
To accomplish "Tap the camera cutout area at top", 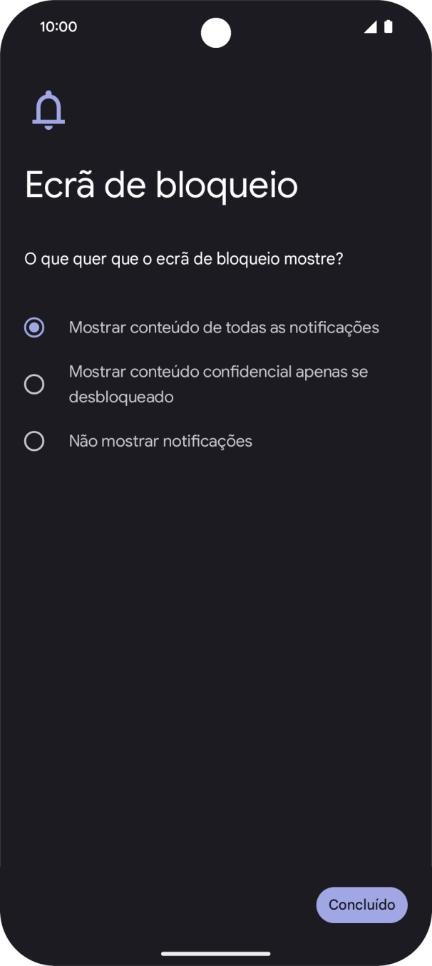I will (x=216, y=33).
